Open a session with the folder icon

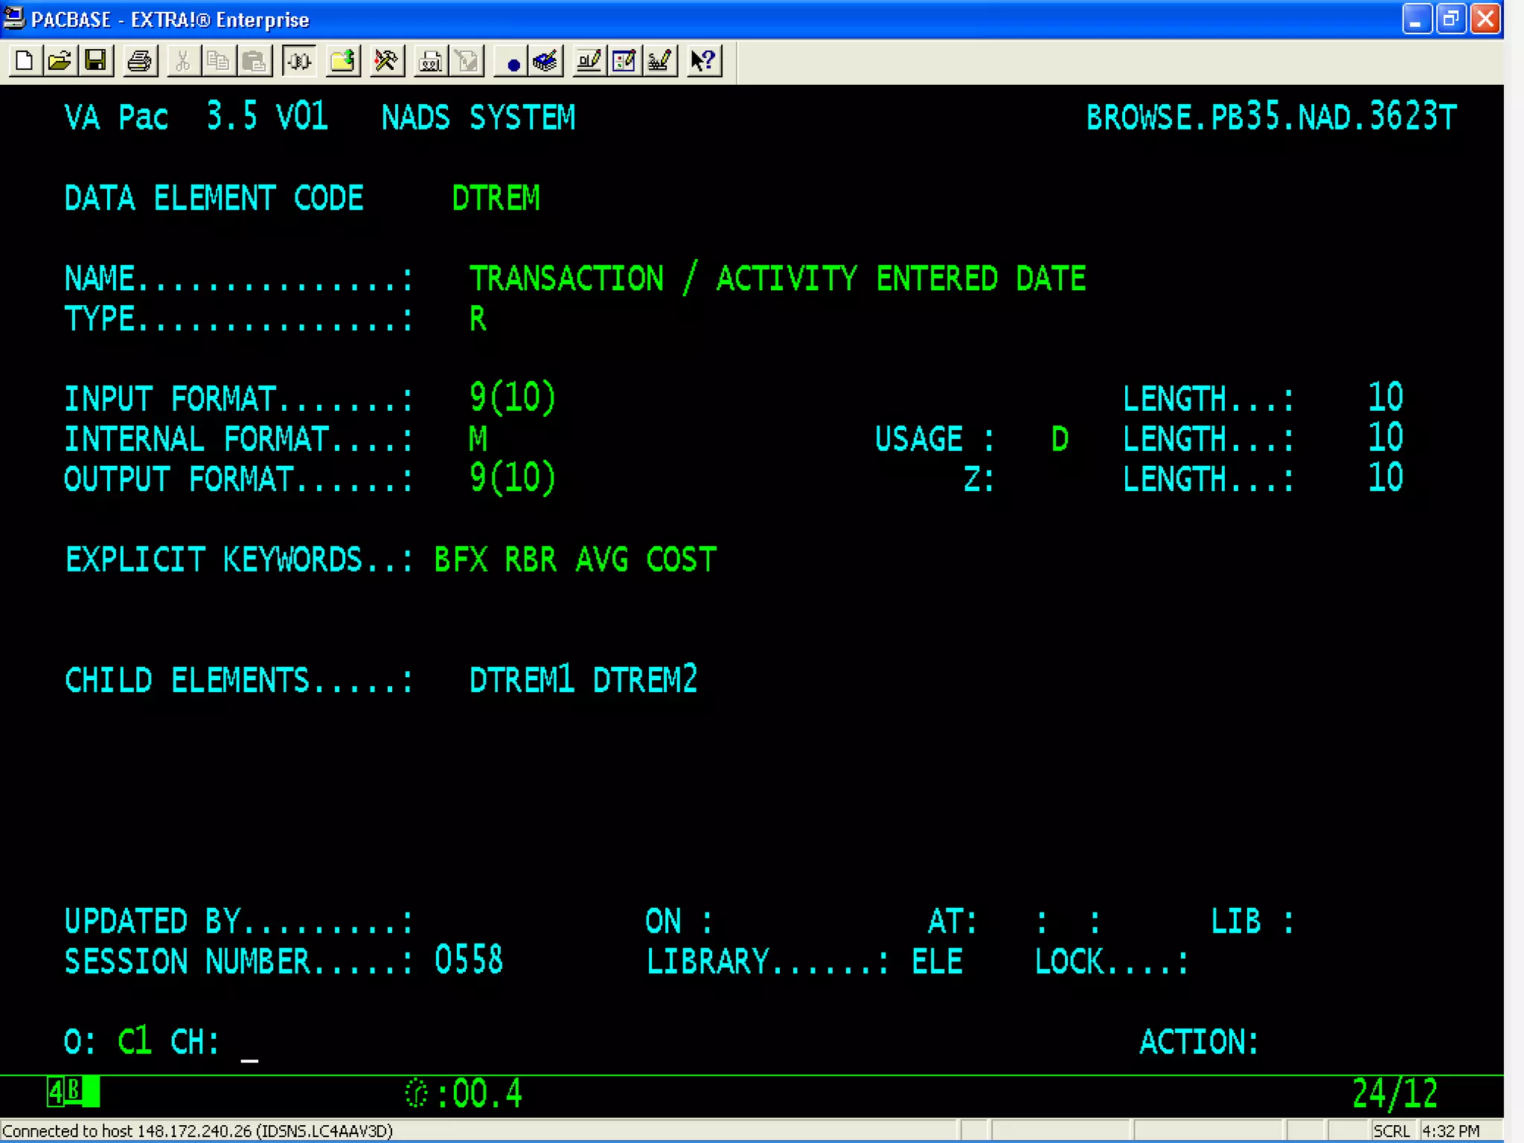click(60, 61)
